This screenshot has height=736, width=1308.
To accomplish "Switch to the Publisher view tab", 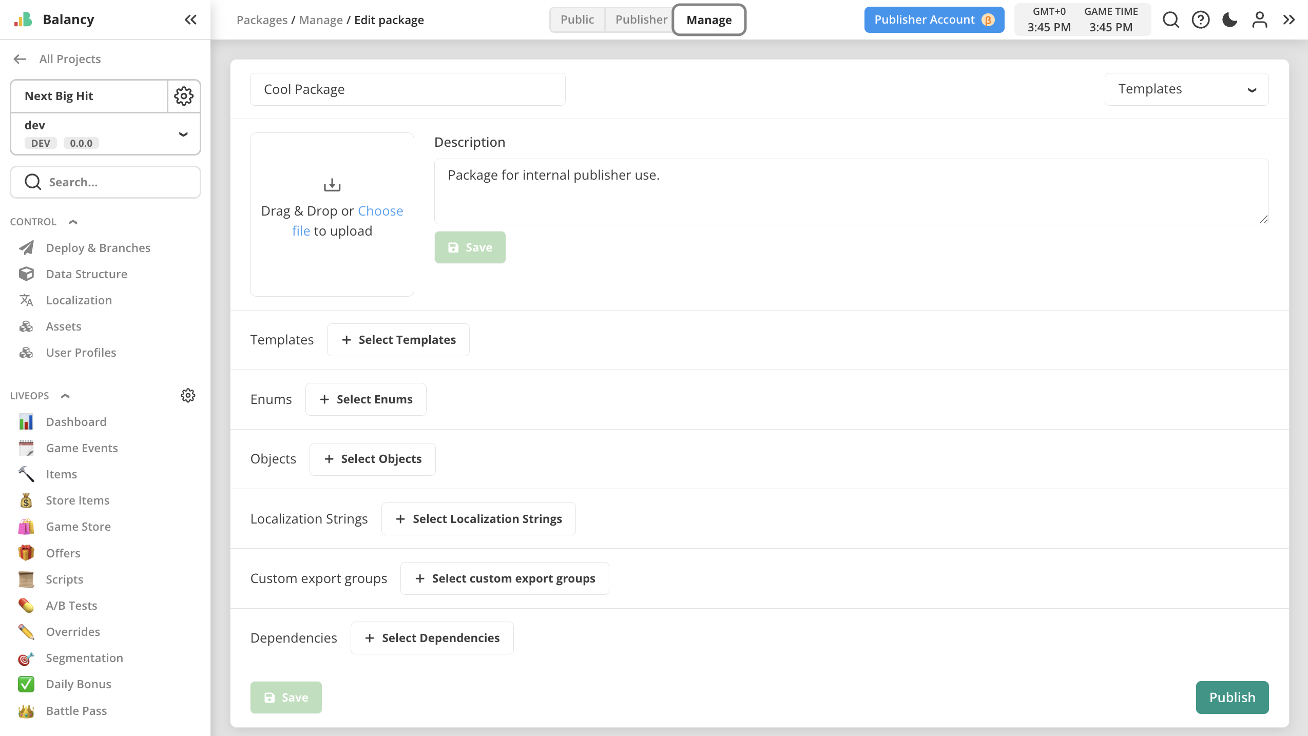I will [641, 20].
